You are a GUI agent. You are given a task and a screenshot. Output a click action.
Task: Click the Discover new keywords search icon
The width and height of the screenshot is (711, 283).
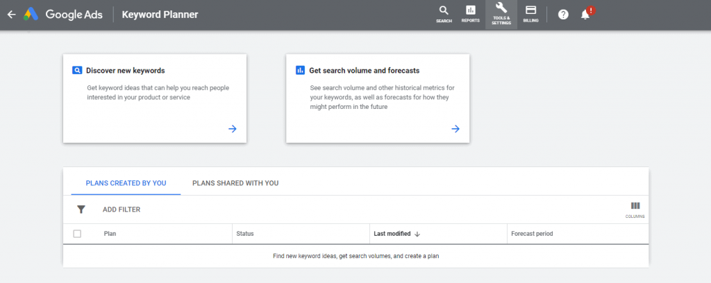click(76, 70)
